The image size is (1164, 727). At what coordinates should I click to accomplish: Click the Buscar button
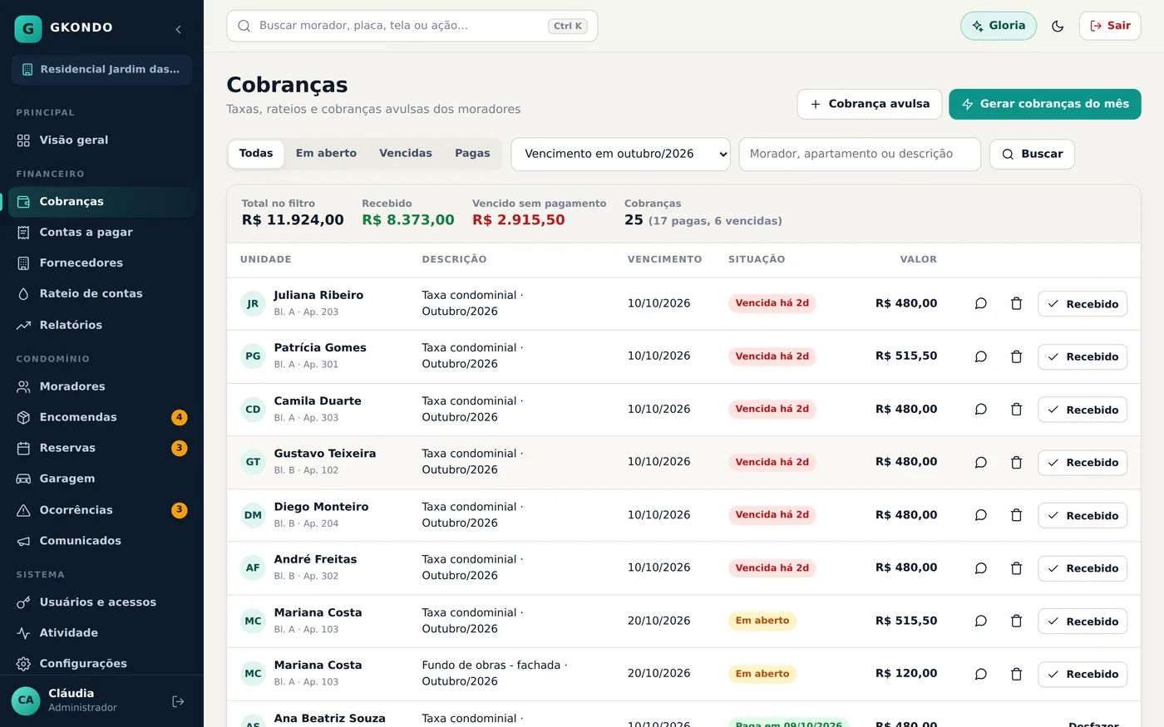(x=1032, y=154)
